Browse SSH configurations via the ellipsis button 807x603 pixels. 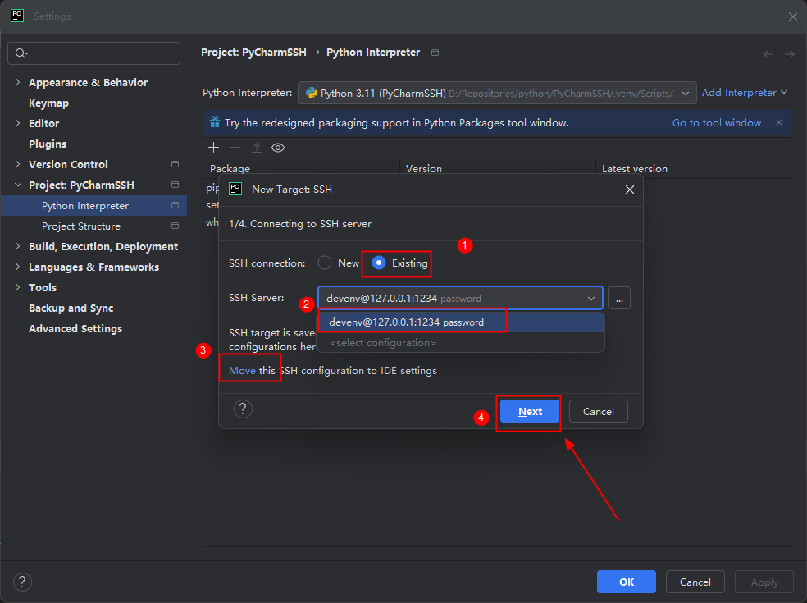(x=619, y=298)
